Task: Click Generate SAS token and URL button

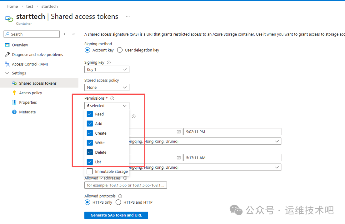Action: point(116,215)
